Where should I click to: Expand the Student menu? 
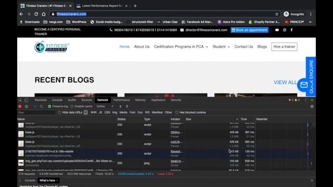(221, 47)
